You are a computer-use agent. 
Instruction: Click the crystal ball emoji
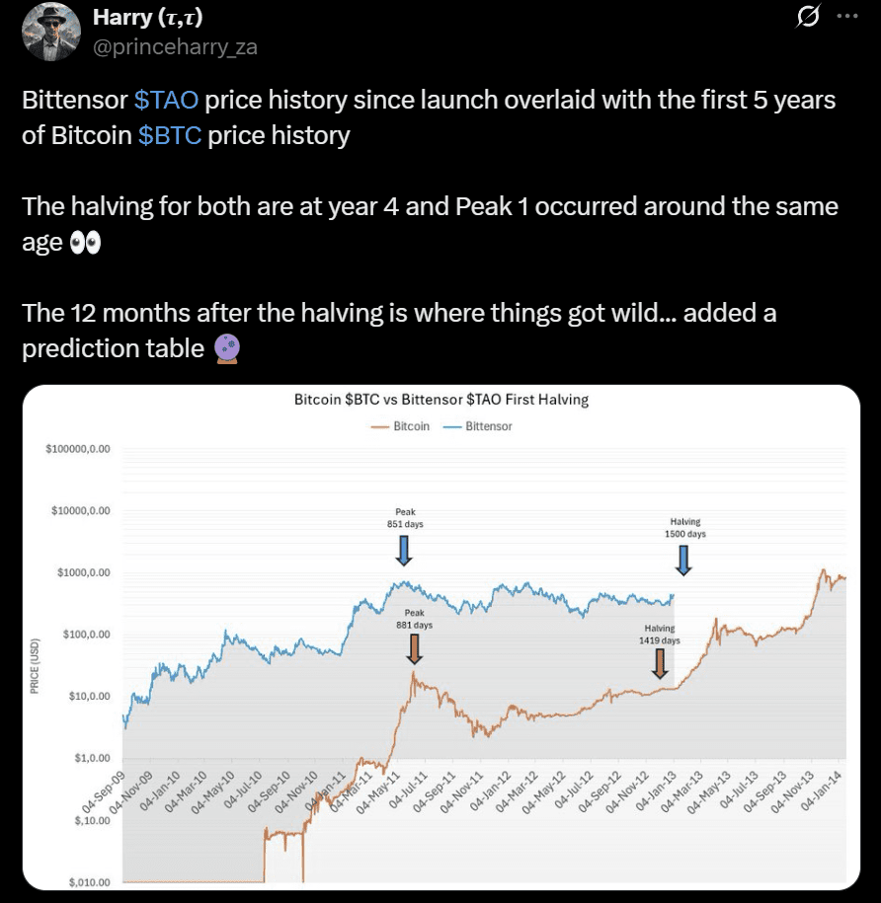pos(225,349)
